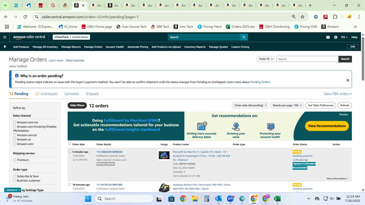Open Calculator from the taskbar

(207, 199)
